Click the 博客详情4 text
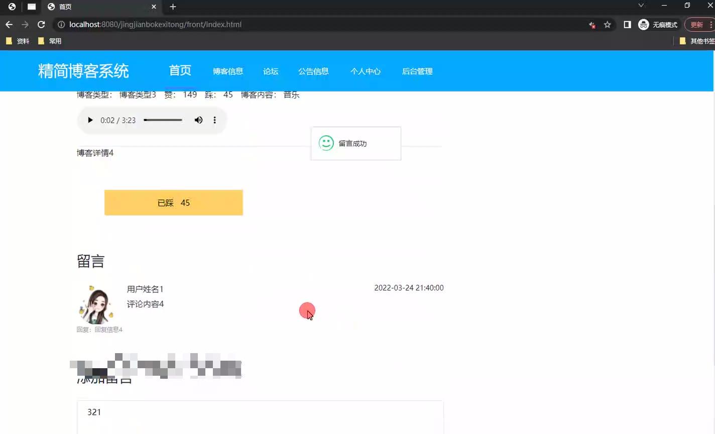The height and width of the screenshot is (434, 715). (95, 153)
